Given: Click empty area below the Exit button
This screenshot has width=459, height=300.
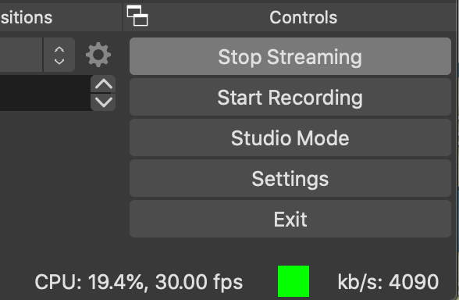Looking at the screenshot, I should tap(290, 249).
